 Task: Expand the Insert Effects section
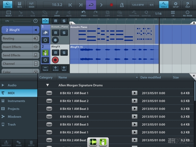click(x=20, y=47)
